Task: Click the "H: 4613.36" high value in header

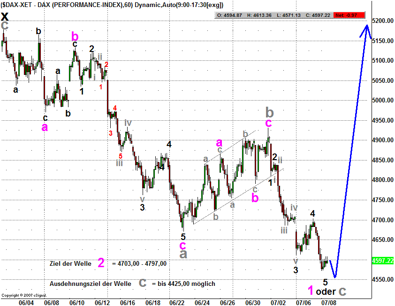Action: (256, 15)
